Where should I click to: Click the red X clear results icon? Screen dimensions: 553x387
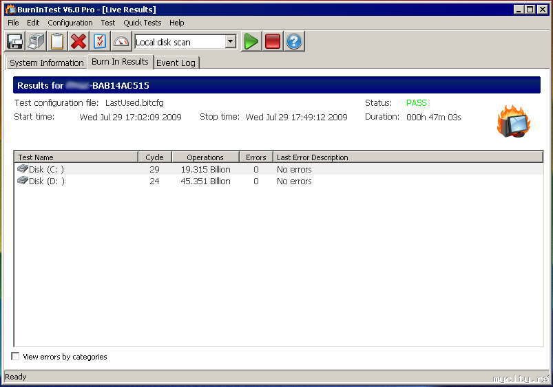[79, 41]
